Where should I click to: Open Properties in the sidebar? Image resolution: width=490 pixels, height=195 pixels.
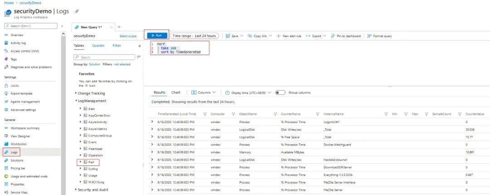pos(18,185)
